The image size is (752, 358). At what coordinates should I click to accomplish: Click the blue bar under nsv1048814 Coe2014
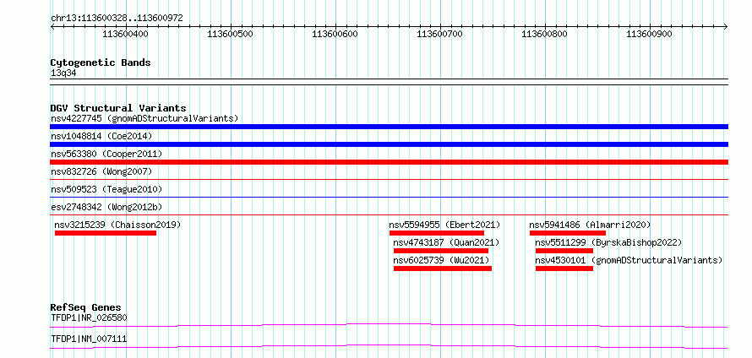pos(389,144)
